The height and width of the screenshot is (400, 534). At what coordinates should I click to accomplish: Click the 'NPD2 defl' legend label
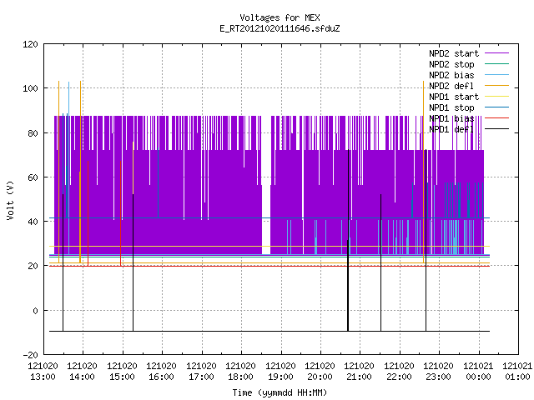click(451, 86)
